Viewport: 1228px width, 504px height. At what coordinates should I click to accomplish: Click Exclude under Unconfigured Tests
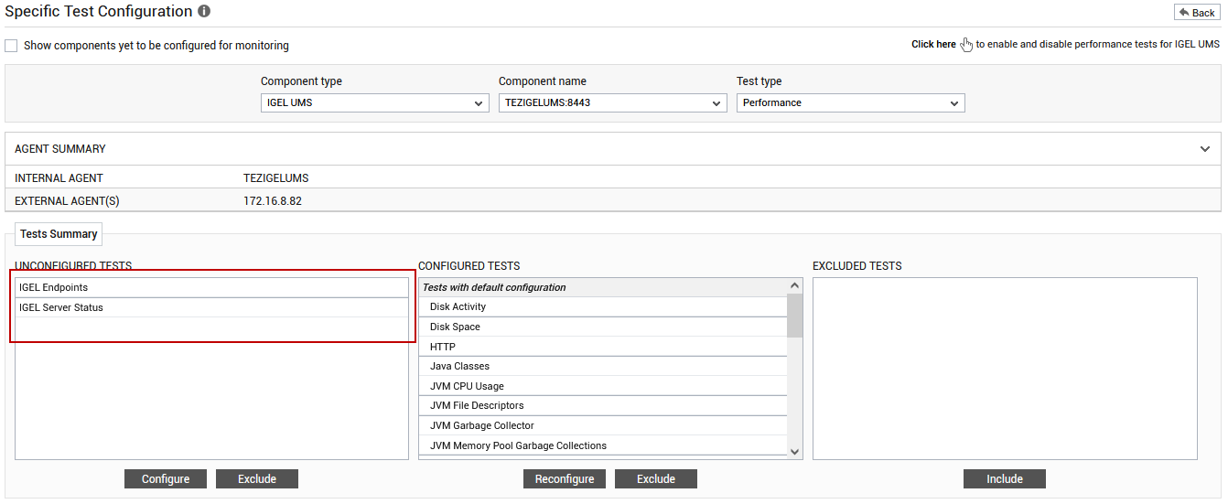point(257,479)
